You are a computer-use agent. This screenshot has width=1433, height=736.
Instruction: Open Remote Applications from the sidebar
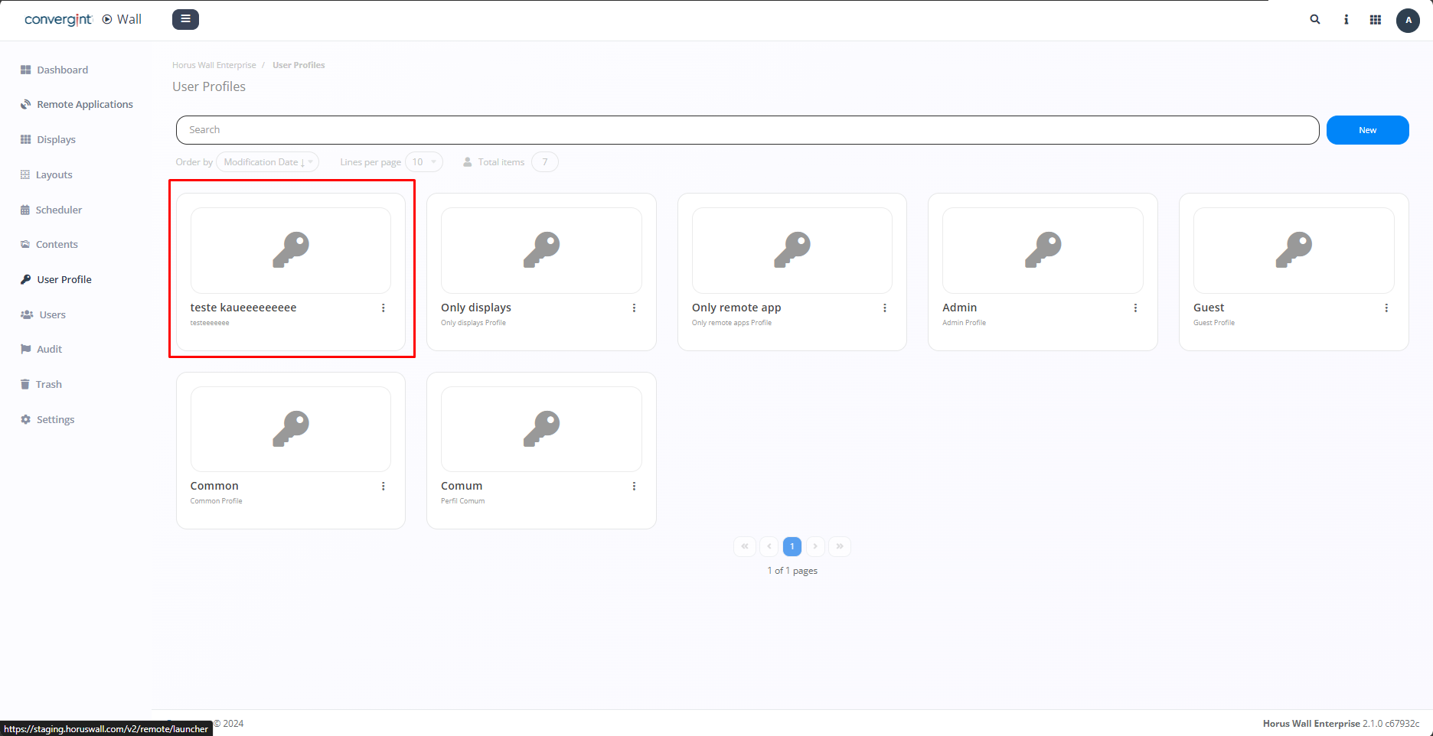tap(84, 104)
